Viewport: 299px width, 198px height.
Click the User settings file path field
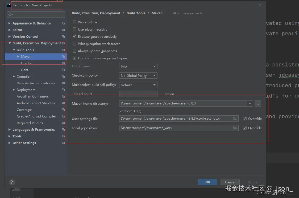(179, 119)
